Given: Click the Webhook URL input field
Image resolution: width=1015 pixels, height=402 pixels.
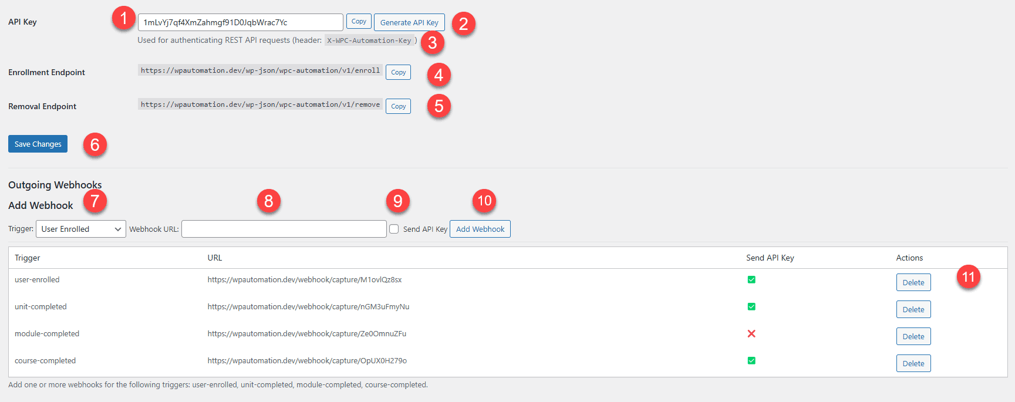Looking at the screenshot, I should [x=284, y=229].
